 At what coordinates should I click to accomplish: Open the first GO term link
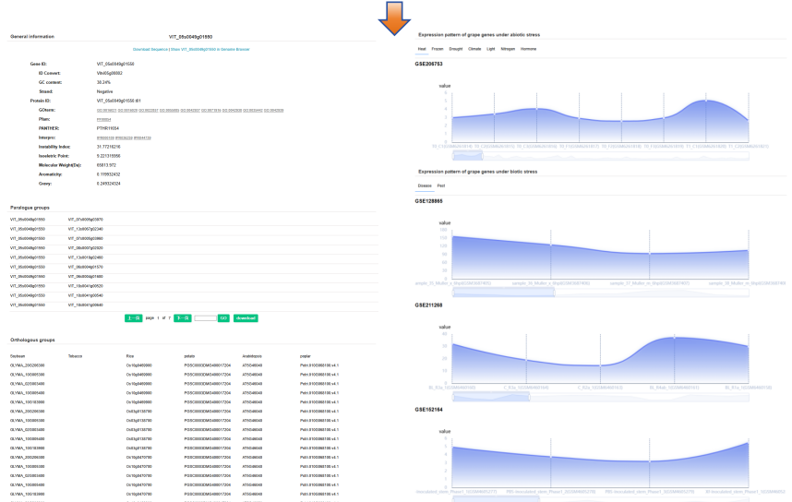[x=102, y=110]
